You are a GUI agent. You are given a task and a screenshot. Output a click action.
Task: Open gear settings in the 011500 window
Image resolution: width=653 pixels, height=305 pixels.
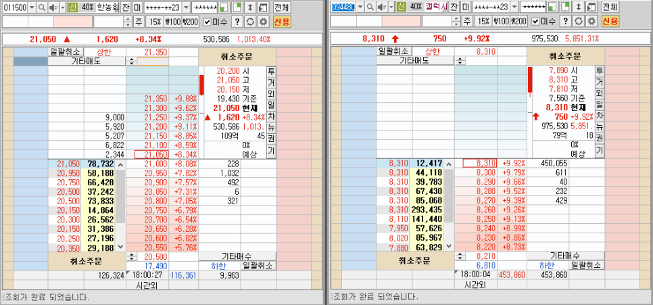(263, 22)
